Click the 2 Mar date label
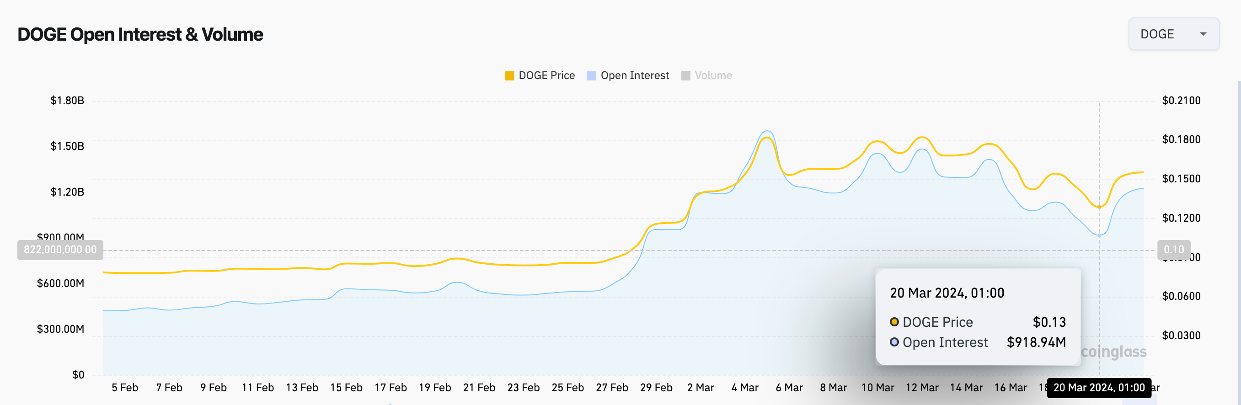1241x405 pixels. (x=701, y=388)
